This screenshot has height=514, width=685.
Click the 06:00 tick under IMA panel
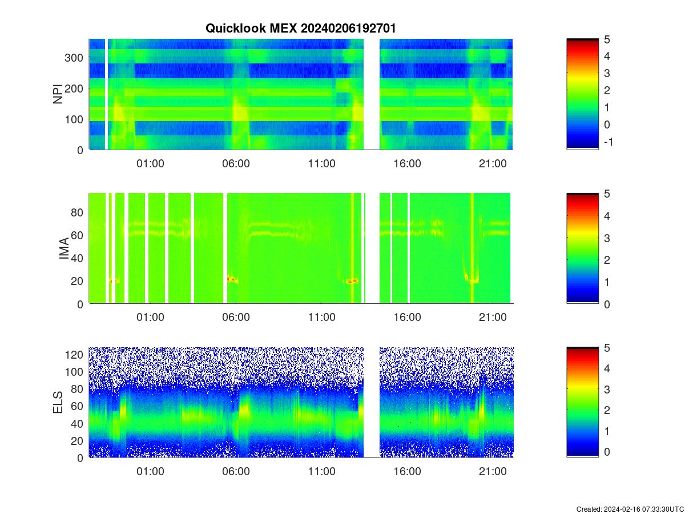pyautogui.click(x=236, y=318)
